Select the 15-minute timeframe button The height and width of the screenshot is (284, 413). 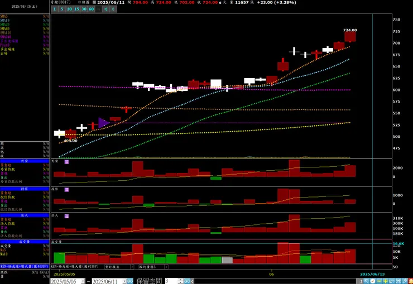point(76,9)
